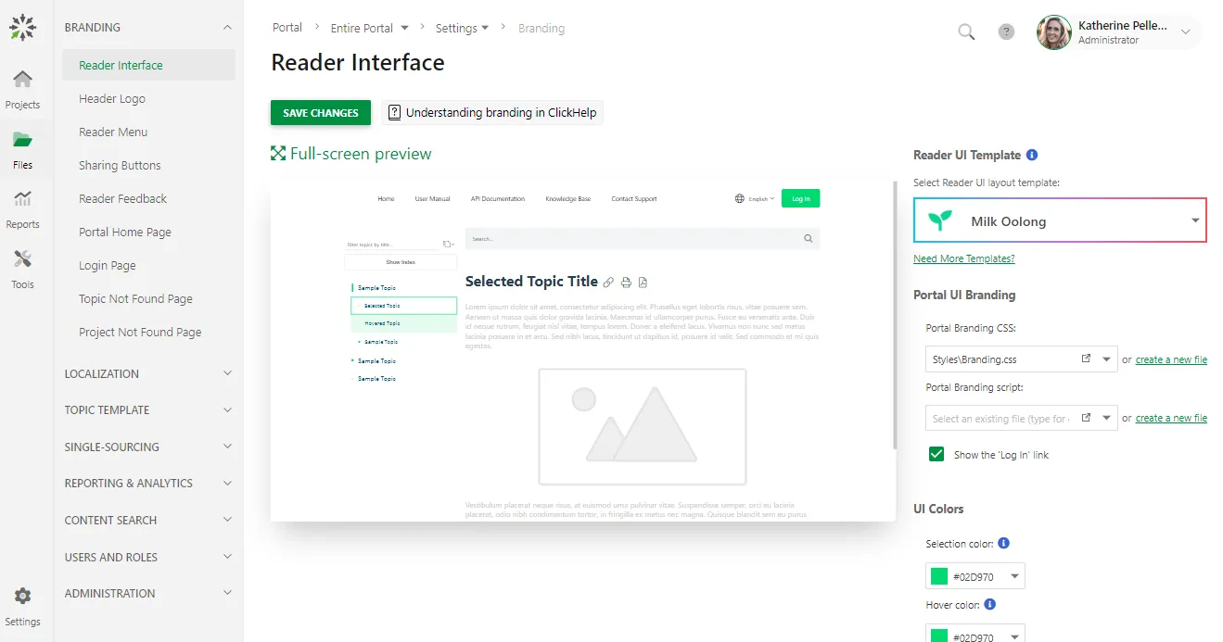Click the Reader UI Template info icon

1034,155
